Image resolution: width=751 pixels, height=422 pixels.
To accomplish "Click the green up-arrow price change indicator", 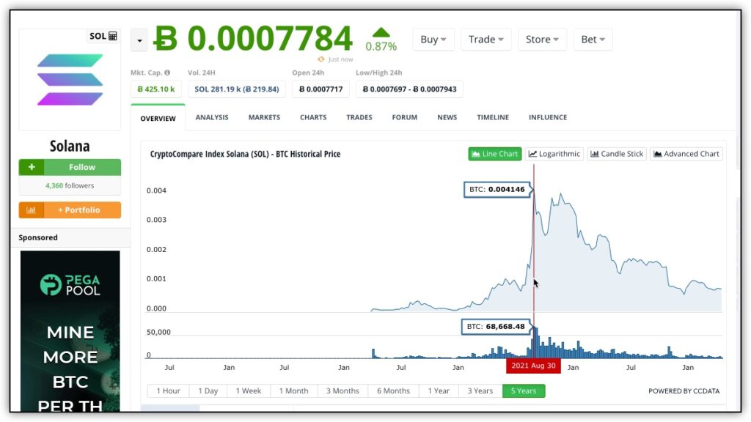I will [381, 32].
